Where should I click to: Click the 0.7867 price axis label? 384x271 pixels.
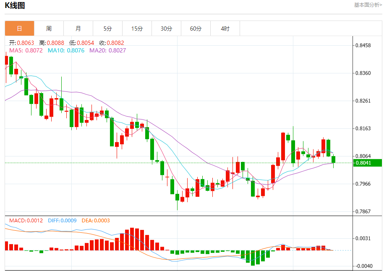point(363,211)
